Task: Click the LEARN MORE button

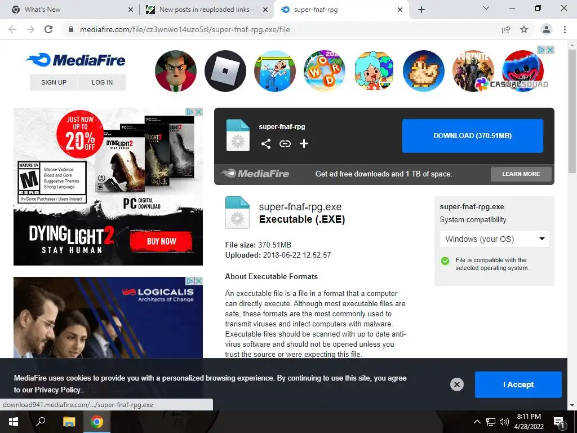Action: (x=521, y=174)
